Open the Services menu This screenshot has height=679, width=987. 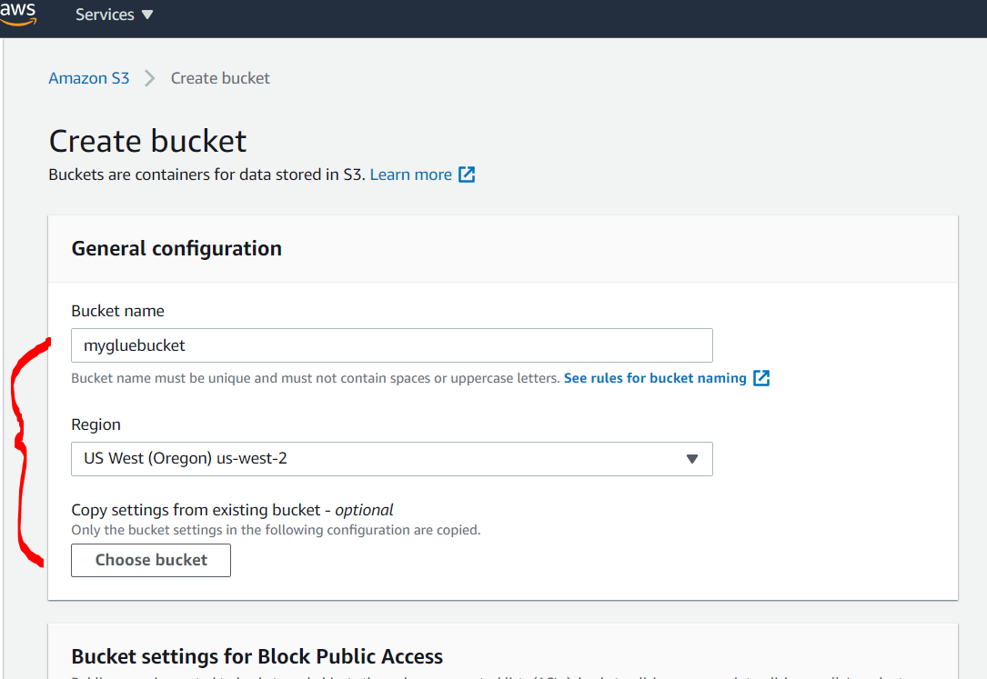point(114,15)
